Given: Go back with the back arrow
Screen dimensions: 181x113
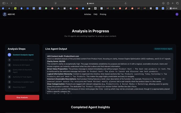Looking at the screenshot, I should point(11,3).
